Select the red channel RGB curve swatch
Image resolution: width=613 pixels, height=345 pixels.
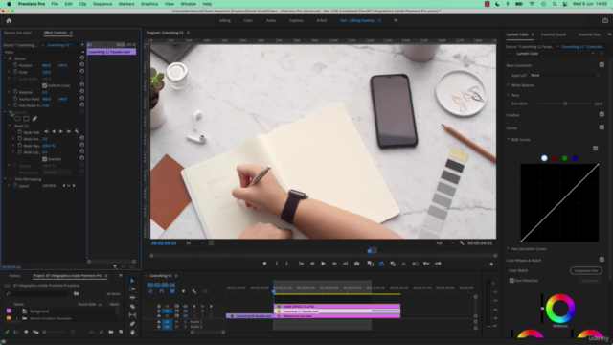click(x=555, y=158)
